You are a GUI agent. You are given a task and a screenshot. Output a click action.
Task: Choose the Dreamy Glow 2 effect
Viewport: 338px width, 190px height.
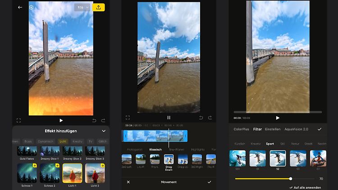[x=72, y=153]
